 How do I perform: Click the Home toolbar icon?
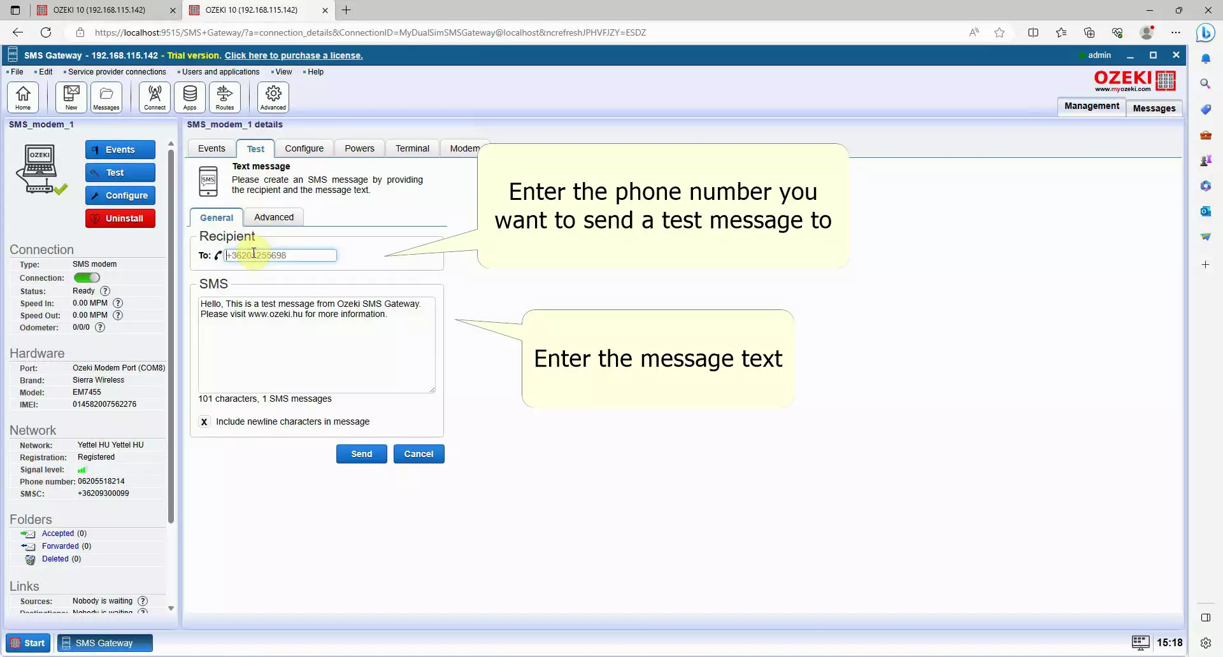(x=23, y=97)
